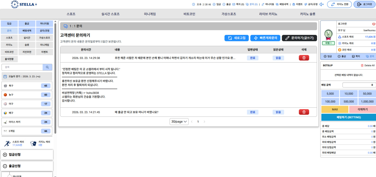Go to previous page with left arrow
This screenshot has width=376, height=177.
(192, 122)
